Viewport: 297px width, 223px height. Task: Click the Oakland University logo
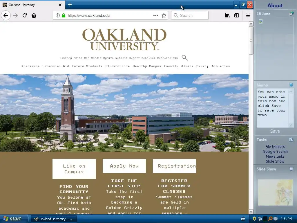(x=124, y=39)
